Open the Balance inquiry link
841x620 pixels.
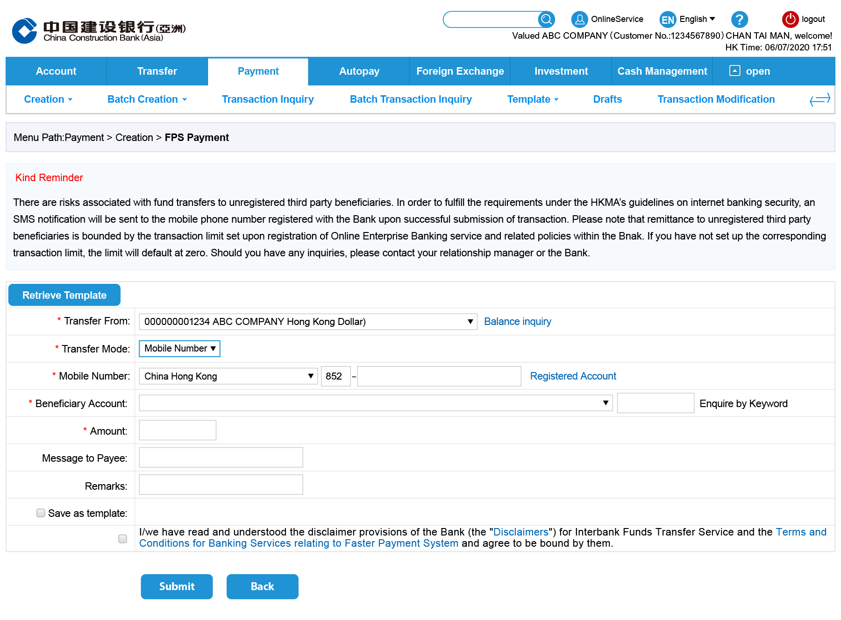coord(518,321)
